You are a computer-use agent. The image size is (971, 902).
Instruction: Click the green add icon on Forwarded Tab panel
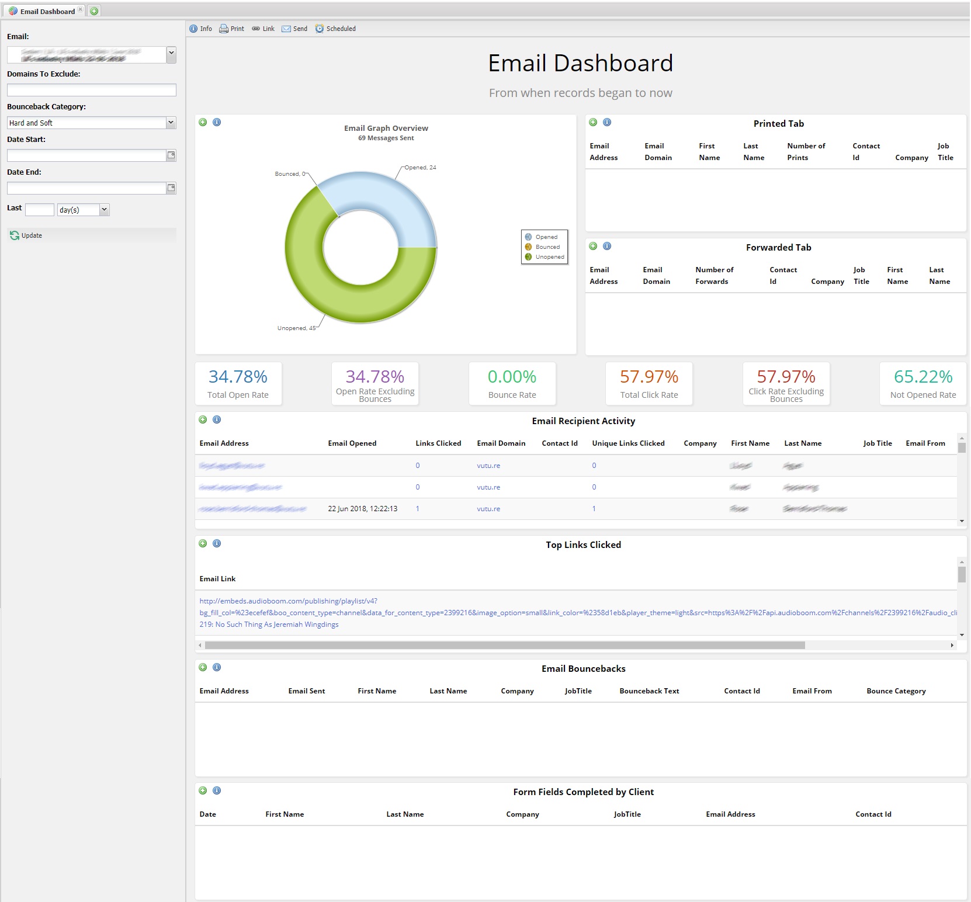point(593,246)
